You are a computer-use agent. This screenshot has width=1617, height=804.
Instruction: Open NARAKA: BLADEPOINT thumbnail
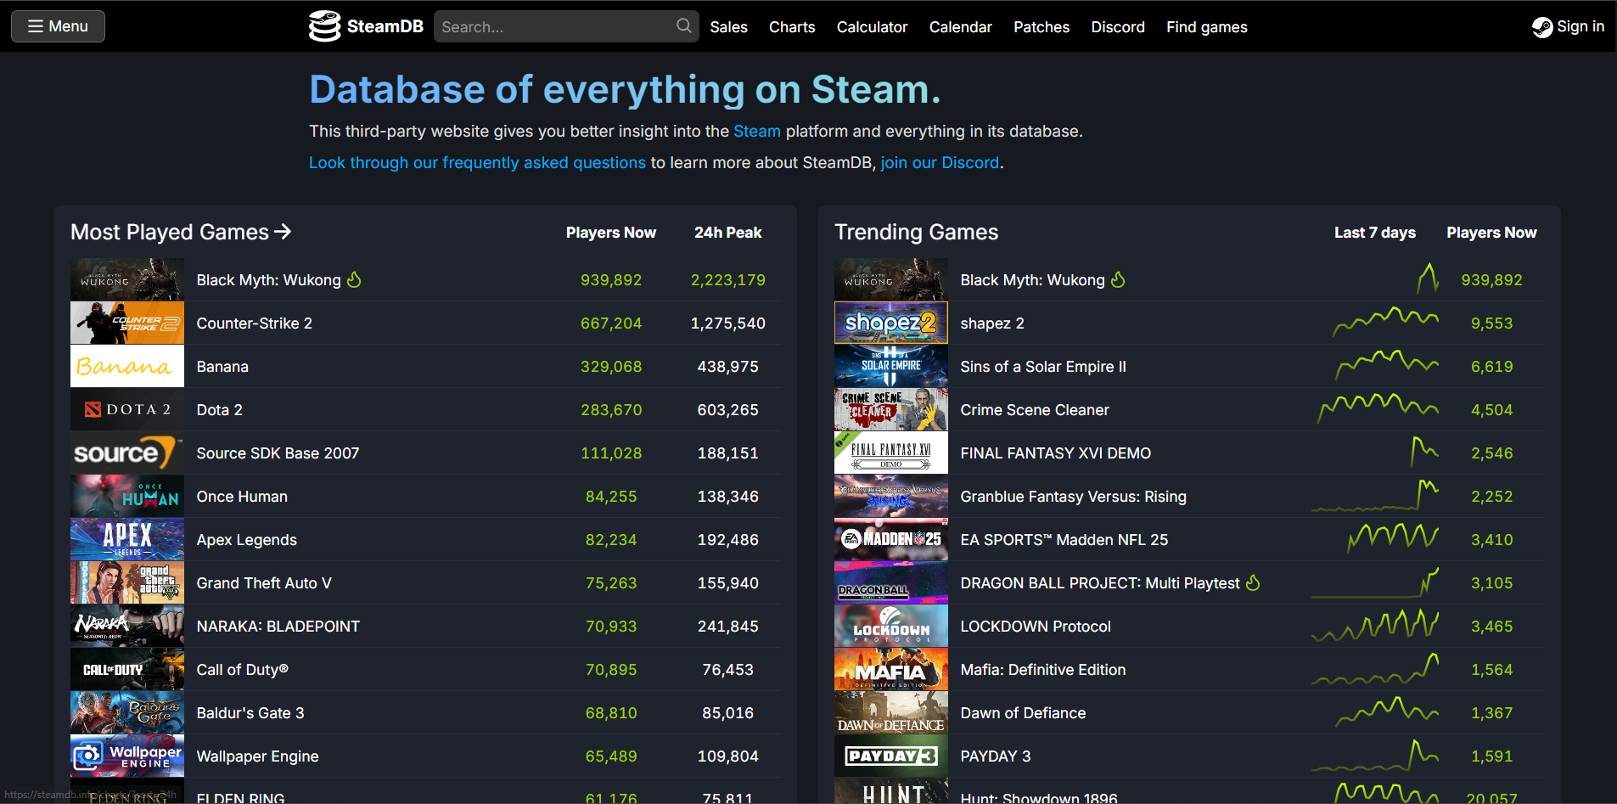coord(127,626)
